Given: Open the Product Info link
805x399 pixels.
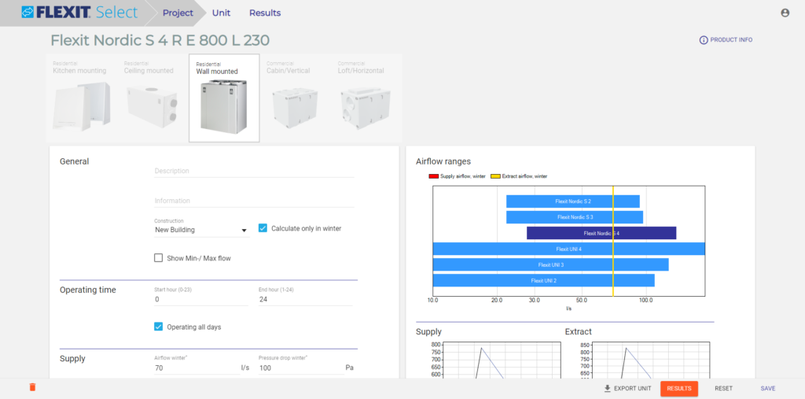Looking at the screenshot, I should [726, 39].
